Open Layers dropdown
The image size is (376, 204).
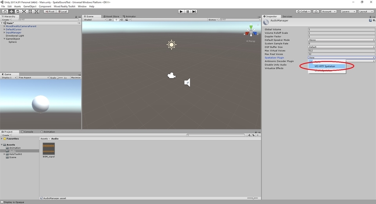(x=348, y=11)
